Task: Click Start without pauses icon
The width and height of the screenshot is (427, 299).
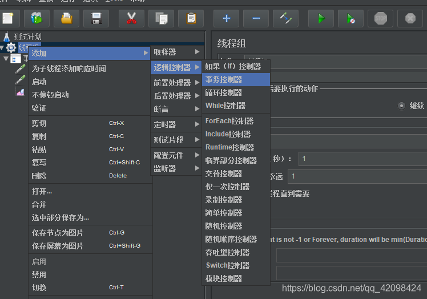Action: (x=351, y=18)
